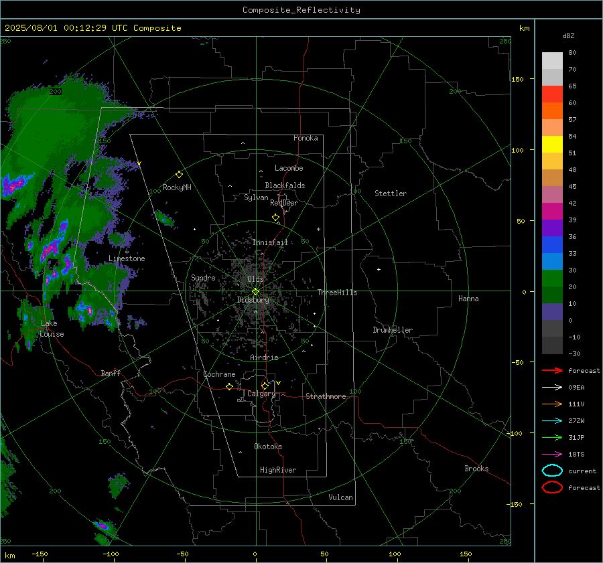Click the HighRiver city label
603x563 pixels.
[x=278, y=470]
